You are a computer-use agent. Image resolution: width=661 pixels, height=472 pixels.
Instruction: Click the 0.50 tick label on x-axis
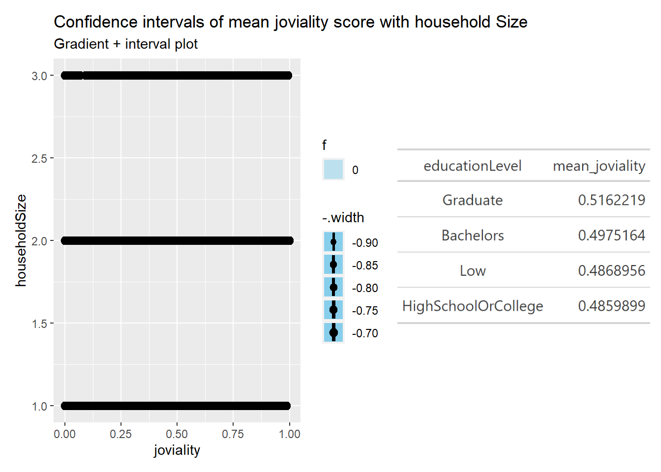pos(177,434)
